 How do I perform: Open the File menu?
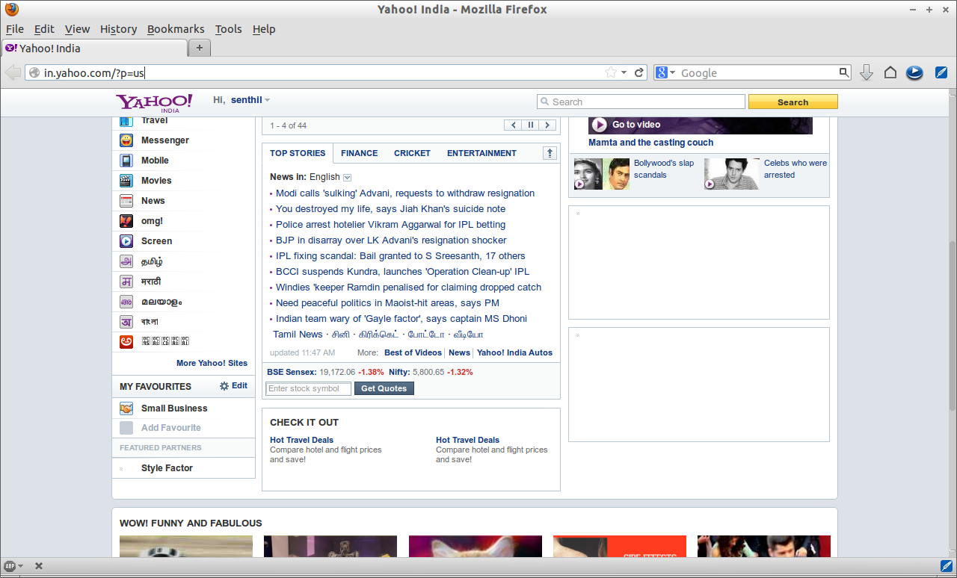(x=15, y=29)
